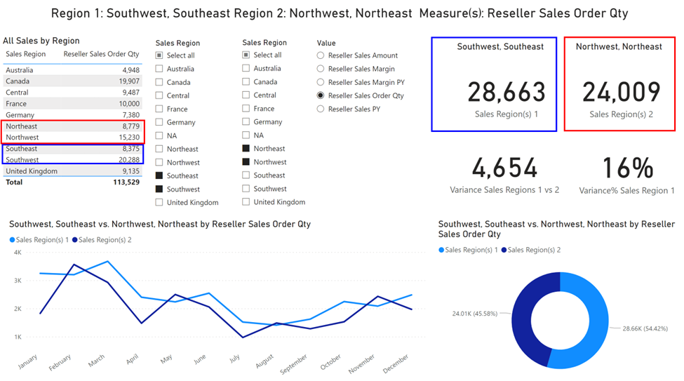Select the Southwest row in the table
The height and width of the screenshot is (381, 684).
tap(72, 160)
